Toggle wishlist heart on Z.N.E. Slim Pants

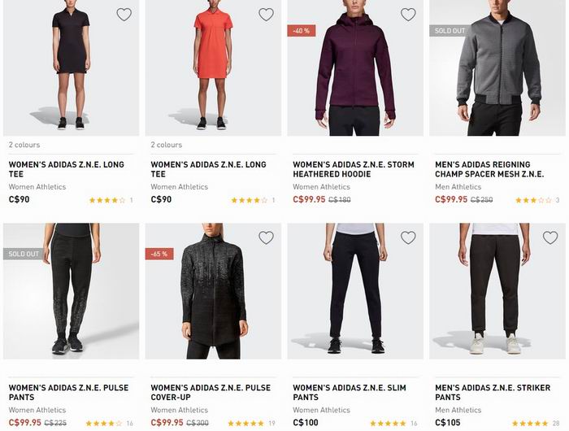(408, 237)
